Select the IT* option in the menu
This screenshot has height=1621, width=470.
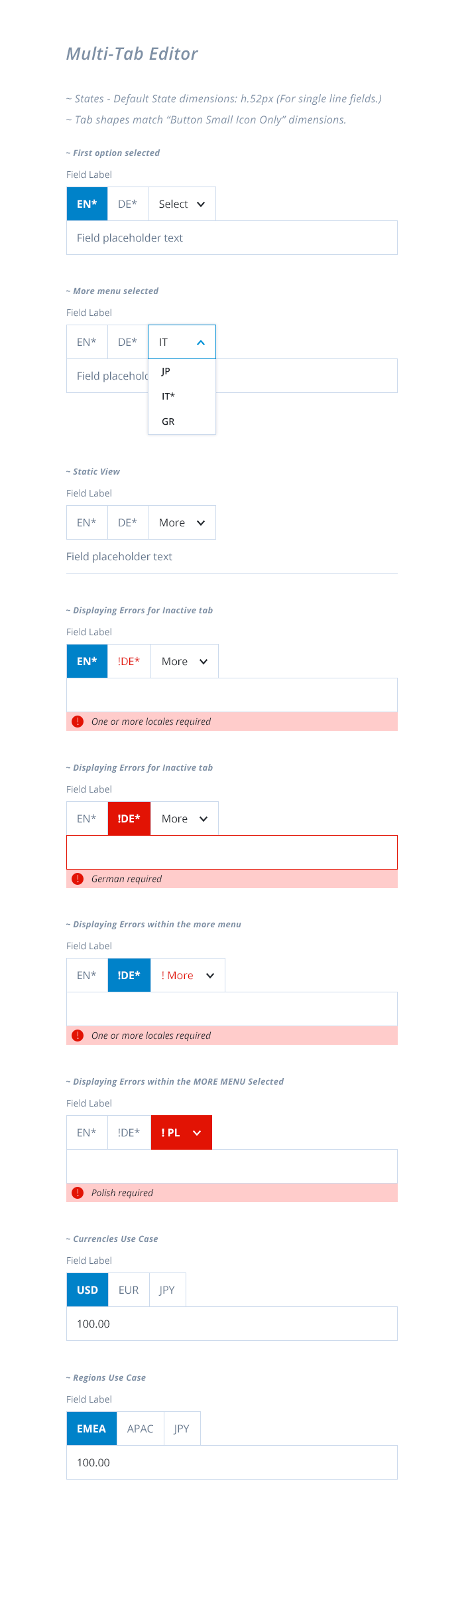167,396
